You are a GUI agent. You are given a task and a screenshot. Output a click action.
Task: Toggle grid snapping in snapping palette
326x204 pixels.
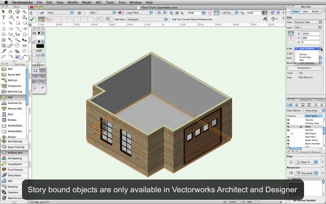point(36,71)
